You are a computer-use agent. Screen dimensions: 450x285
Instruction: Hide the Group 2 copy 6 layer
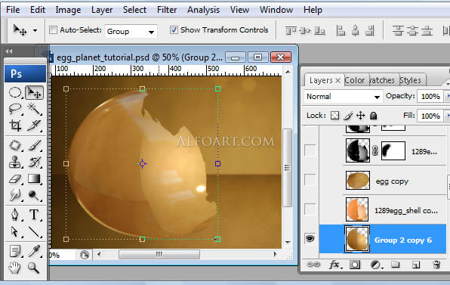pyautogui.click(x=310, y=238)
